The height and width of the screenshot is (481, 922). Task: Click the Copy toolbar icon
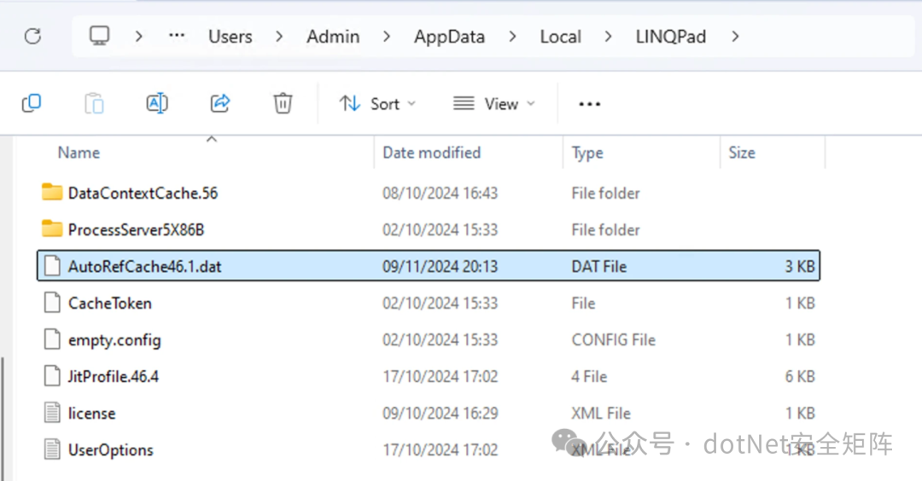(x=32, y=103)
